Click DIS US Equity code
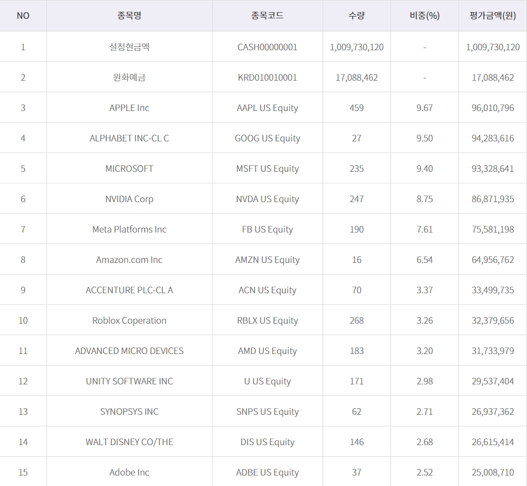 coord(267,442)
